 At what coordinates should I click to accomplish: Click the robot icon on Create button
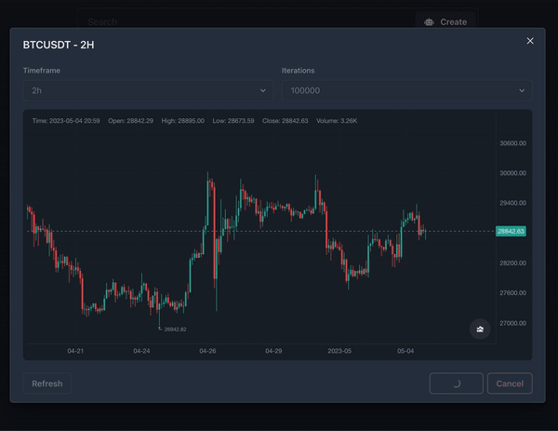coord(429,22)
